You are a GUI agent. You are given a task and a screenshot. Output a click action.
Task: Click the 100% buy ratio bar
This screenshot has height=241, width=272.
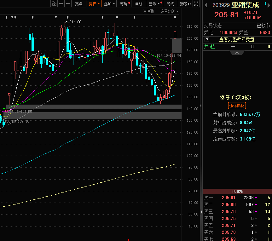[237, 191]
